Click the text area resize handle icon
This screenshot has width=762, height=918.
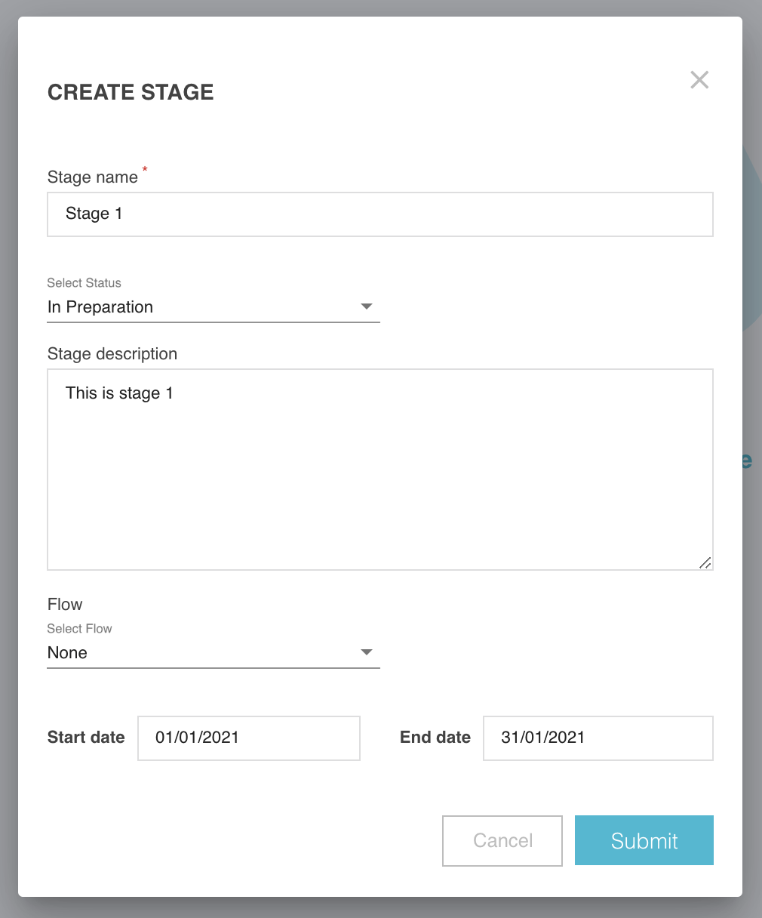[705, 562]
